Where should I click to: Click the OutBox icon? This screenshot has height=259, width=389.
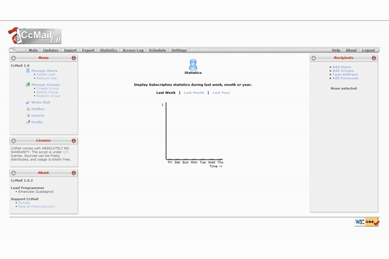tap(28, 109)
